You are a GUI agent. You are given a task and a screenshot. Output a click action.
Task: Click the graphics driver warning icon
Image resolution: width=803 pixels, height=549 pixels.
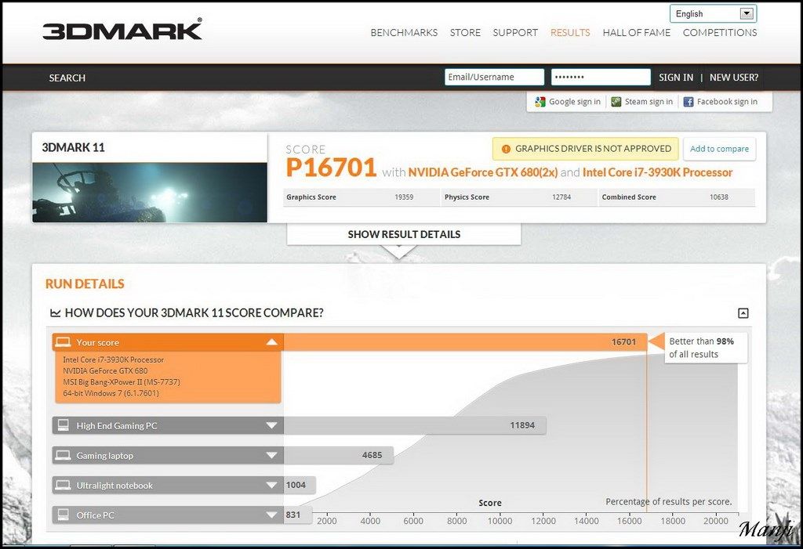[506, 149]
